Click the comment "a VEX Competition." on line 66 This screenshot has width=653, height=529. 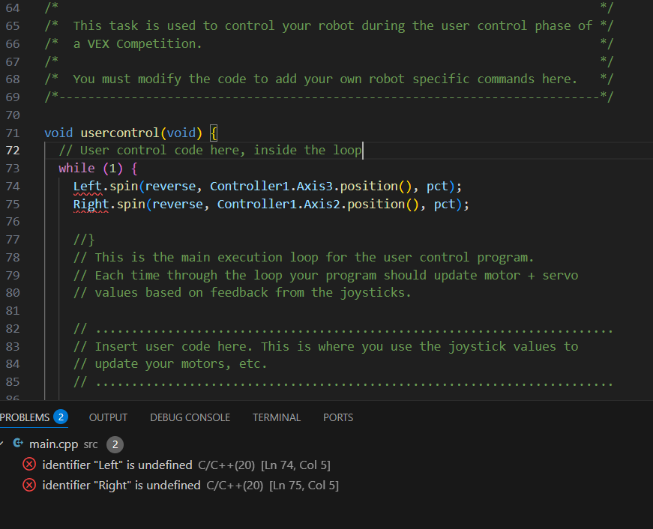coord(138,43)
